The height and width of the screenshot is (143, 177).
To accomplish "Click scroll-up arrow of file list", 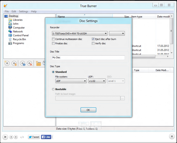I will point(172,16).
